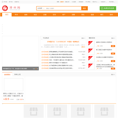Click the orange signup button for first activity
Image resolution: width=118 pixels, height=118 pixels.
113,46
